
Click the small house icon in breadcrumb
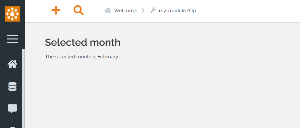pyautogui.click(x=108, y=11)
